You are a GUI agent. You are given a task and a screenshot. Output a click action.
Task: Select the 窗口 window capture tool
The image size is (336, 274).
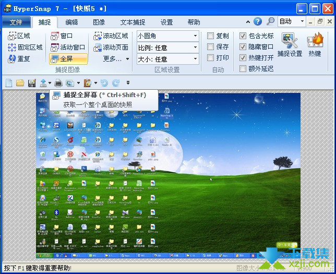click(x=62, y=36)
